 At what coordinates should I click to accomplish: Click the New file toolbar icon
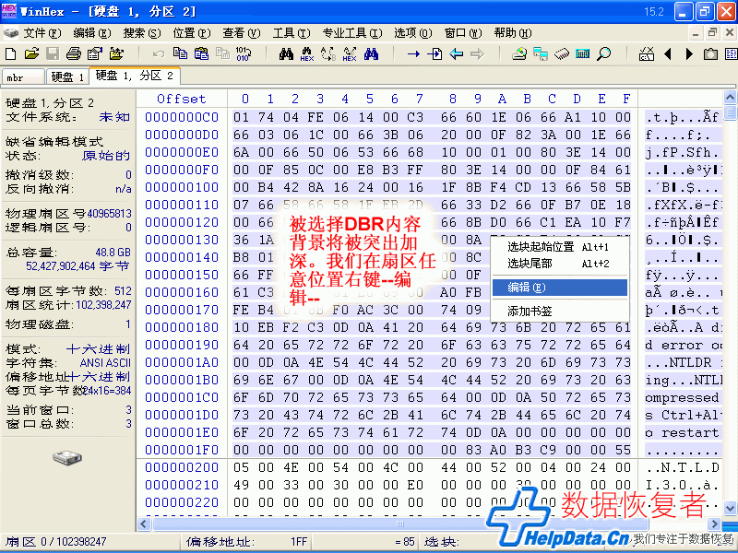(x=10, y=54)
